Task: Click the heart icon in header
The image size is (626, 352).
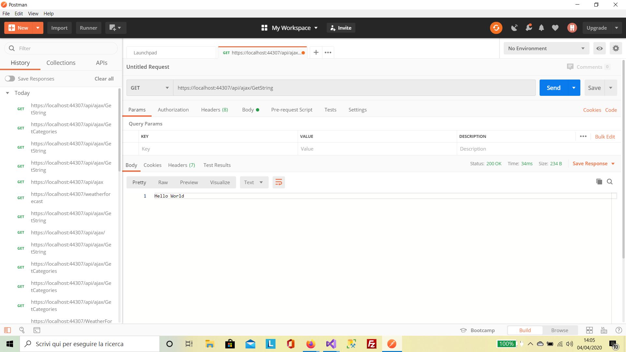Action: point(555,28)
